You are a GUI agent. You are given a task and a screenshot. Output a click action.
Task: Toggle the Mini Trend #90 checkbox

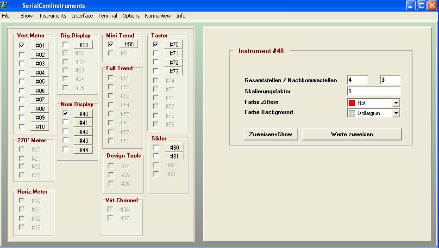[111, 44]
